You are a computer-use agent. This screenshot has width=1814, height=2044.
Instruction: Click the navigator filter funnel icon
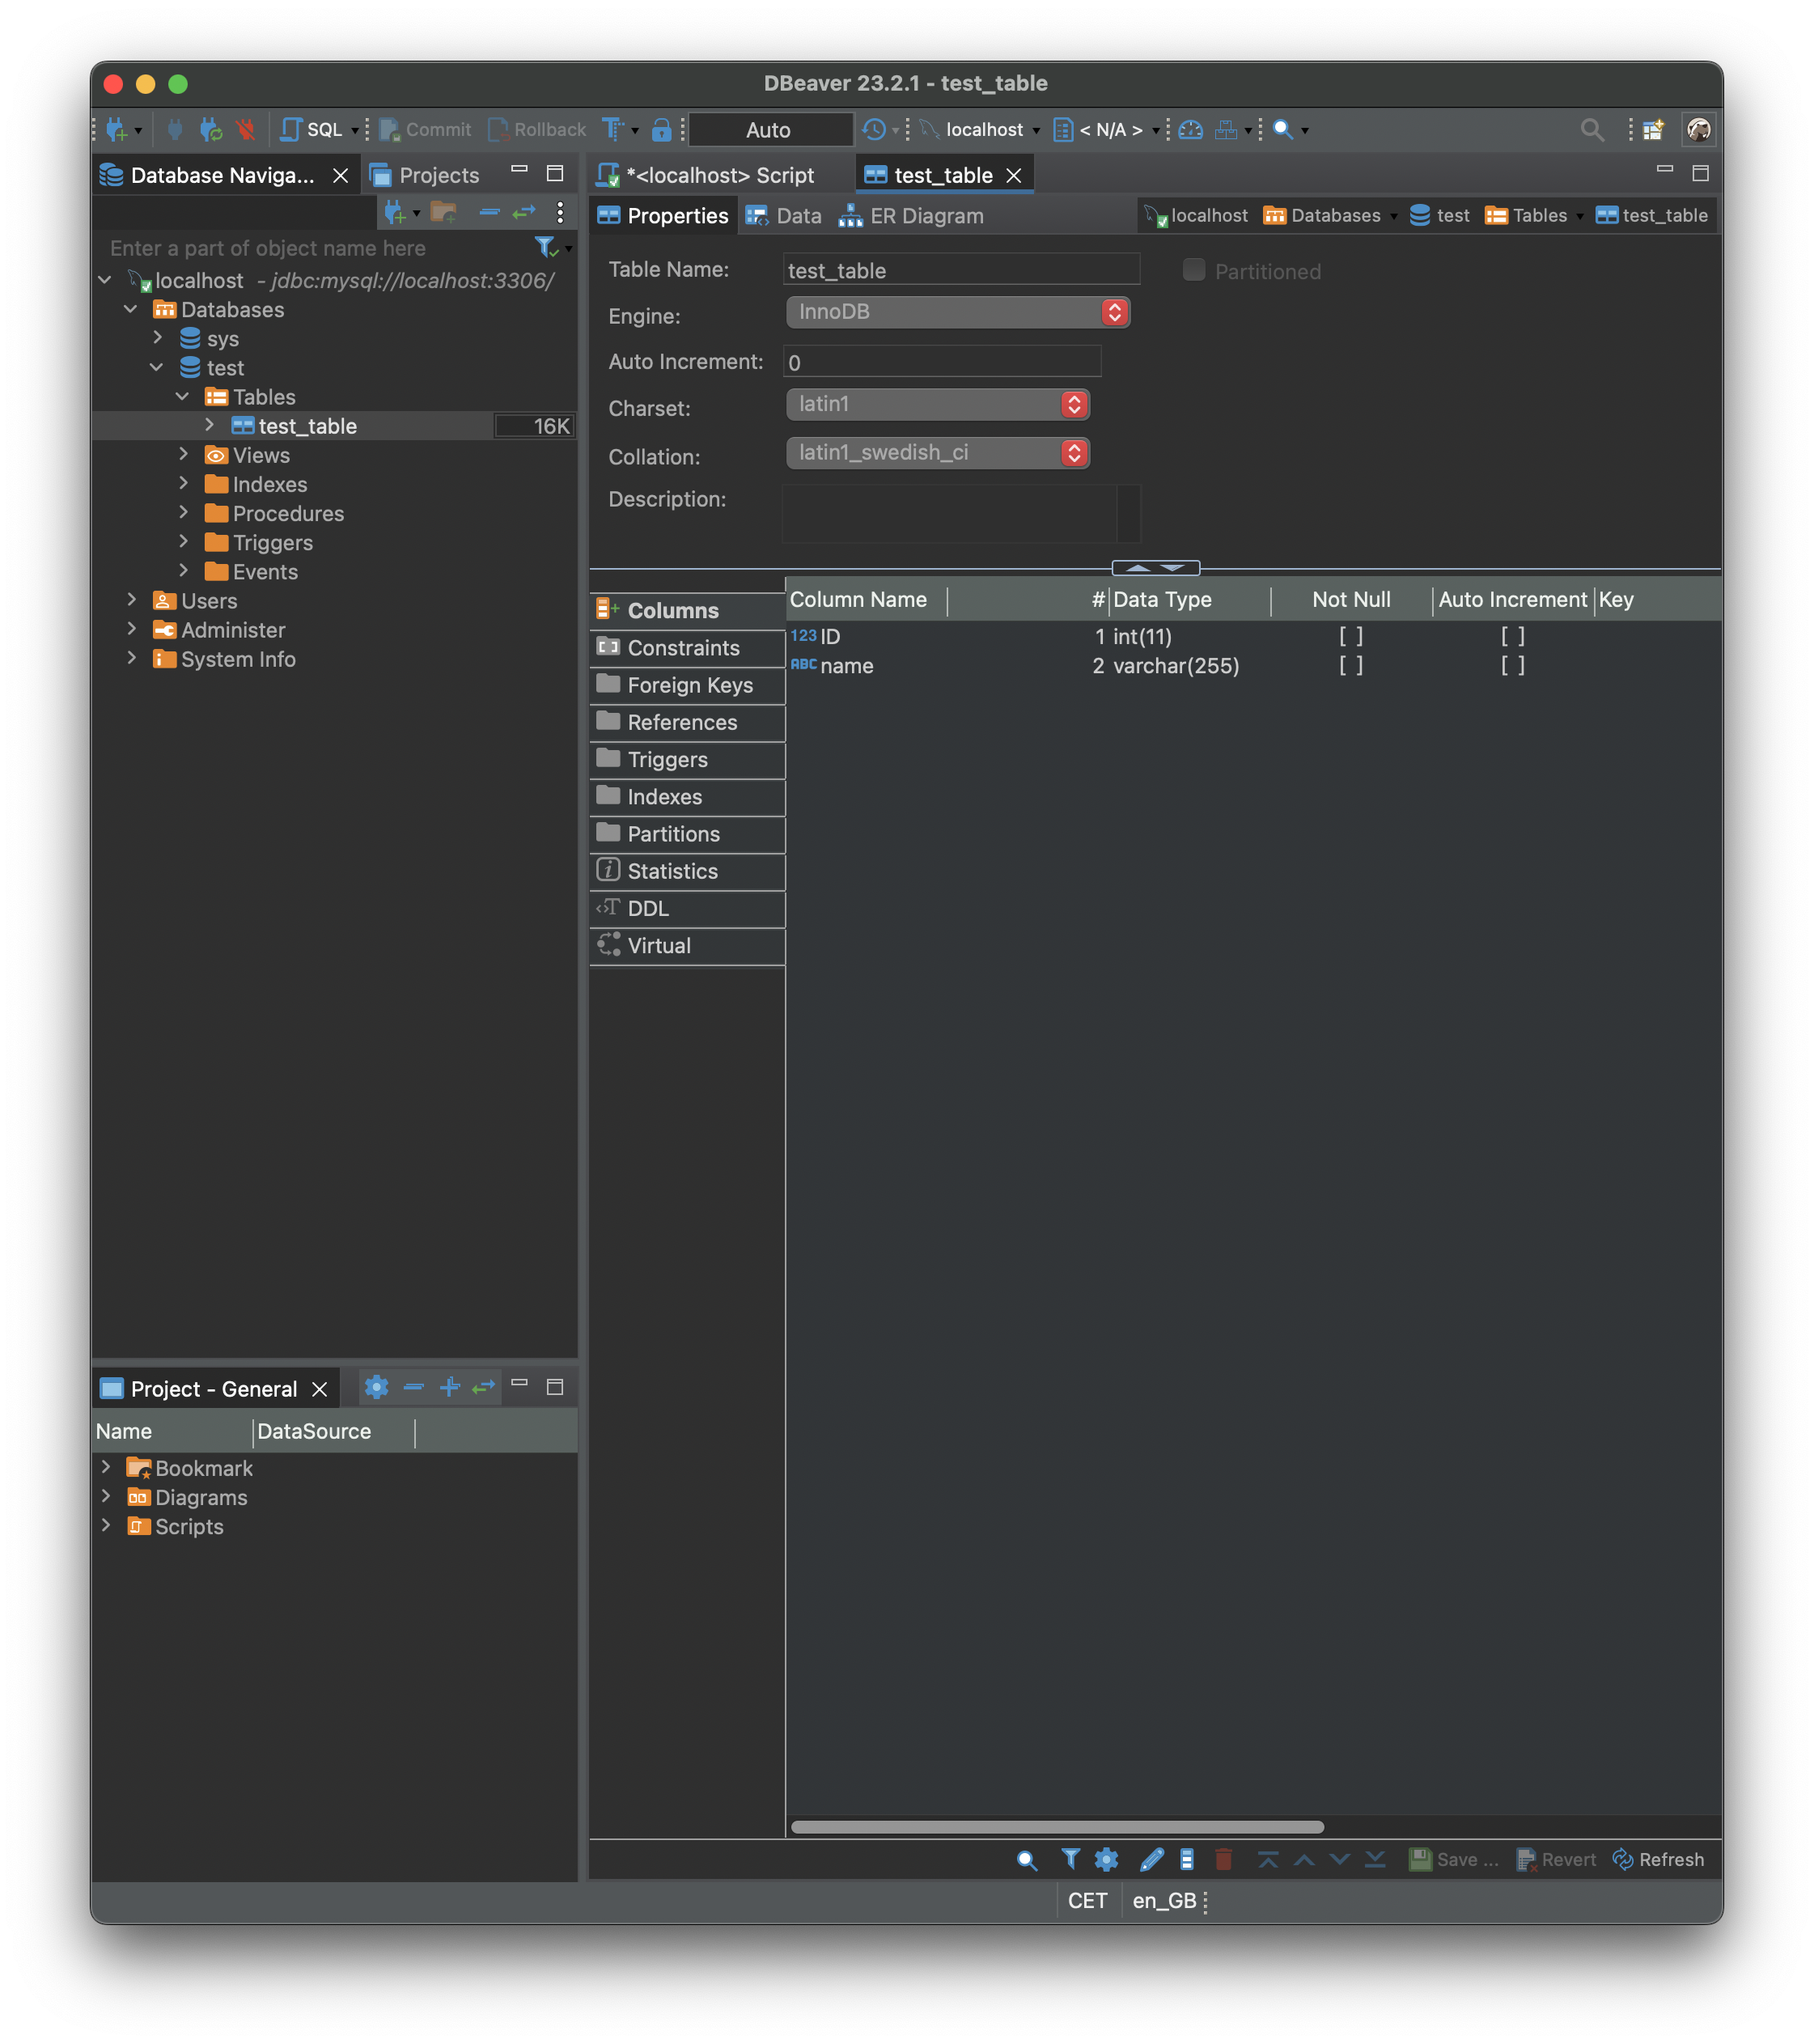pyautogui.click(x=545, y=247)
